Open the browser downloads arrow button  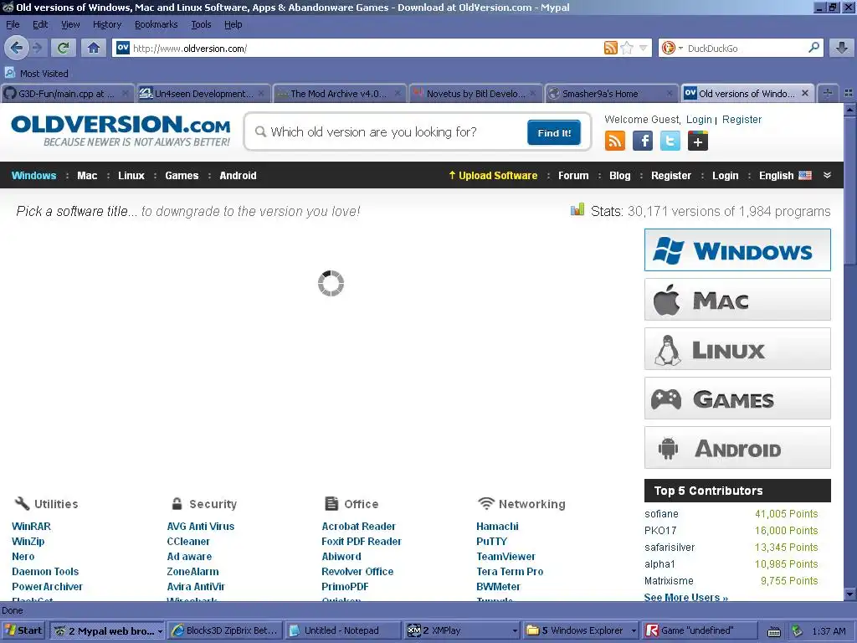pos(842,48)
